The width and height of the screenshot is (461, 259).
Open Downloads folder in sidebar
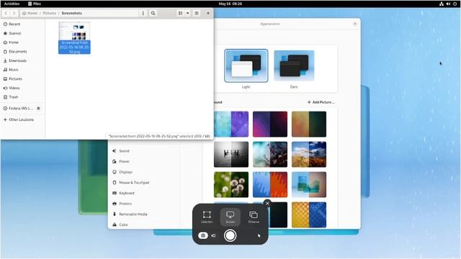coord(22,60)
